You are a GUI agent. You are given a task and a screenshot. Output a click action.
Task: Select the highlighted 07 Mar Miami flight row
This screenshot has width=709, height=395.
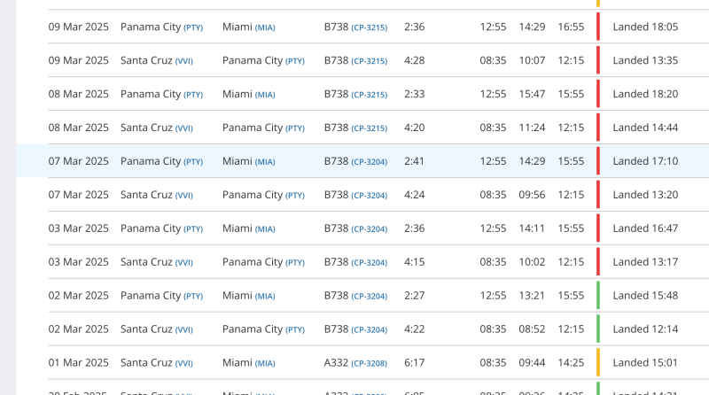tap(354, 161)
